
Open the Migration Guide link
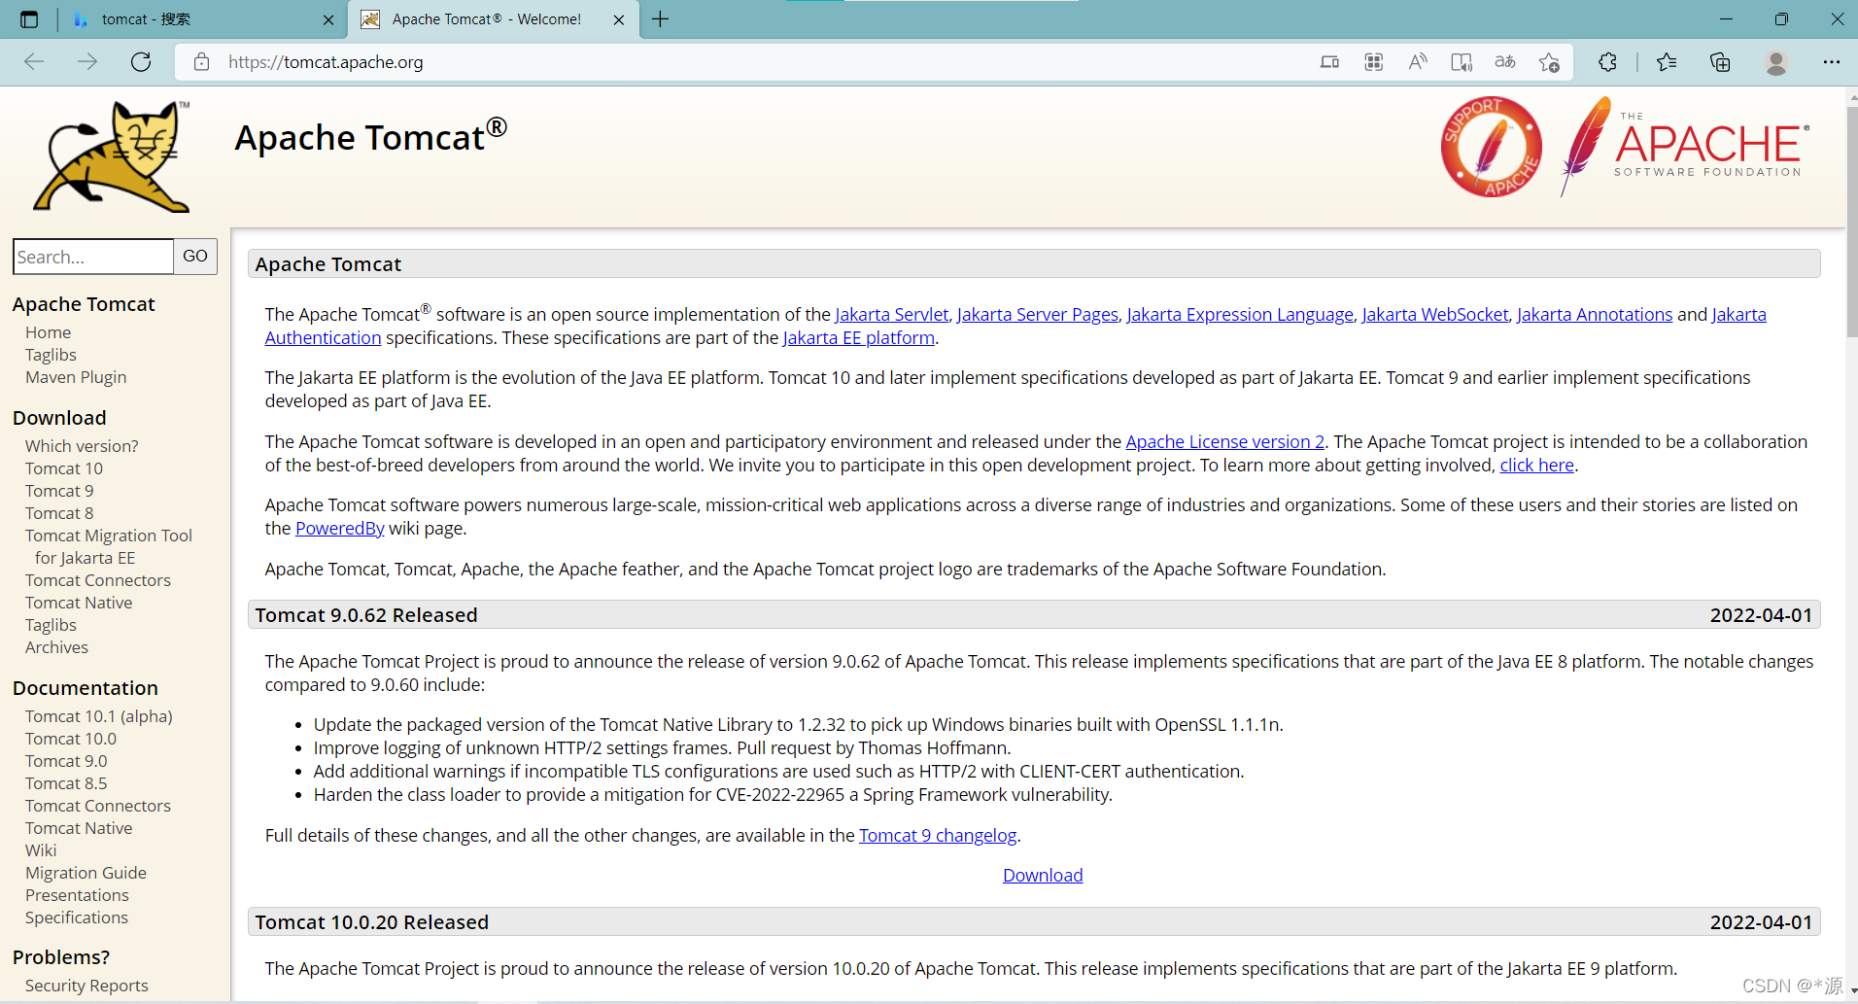tap(86, 873)
